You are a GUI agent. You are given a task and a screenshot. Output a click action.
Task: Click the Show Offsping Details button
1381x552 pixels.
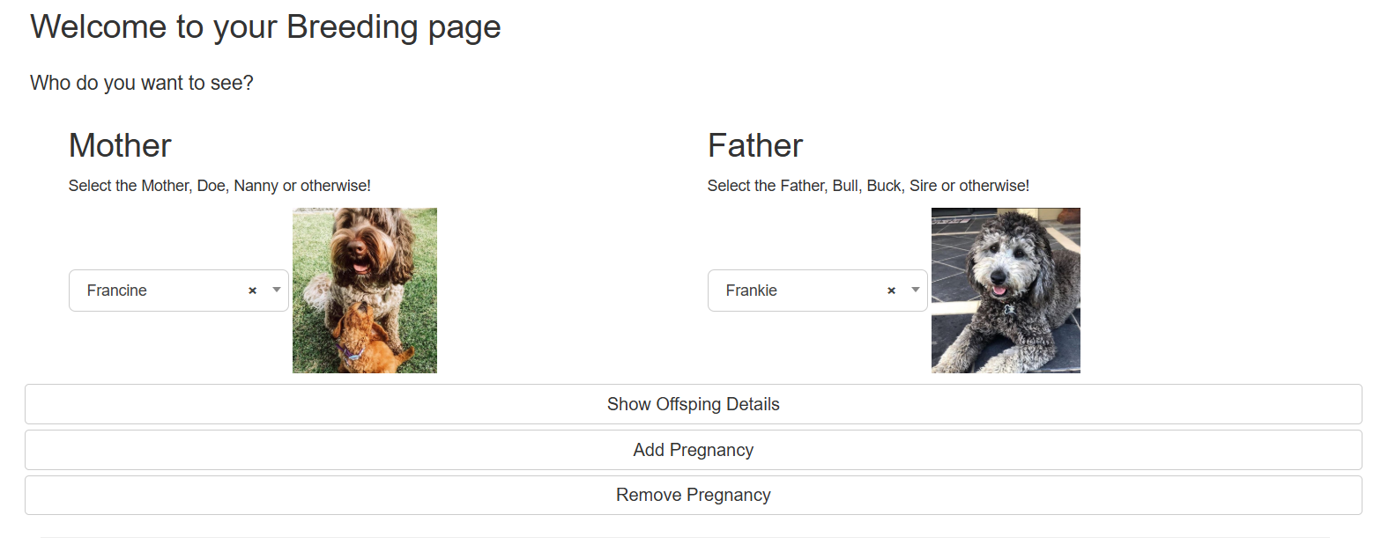tap(694, 404)
